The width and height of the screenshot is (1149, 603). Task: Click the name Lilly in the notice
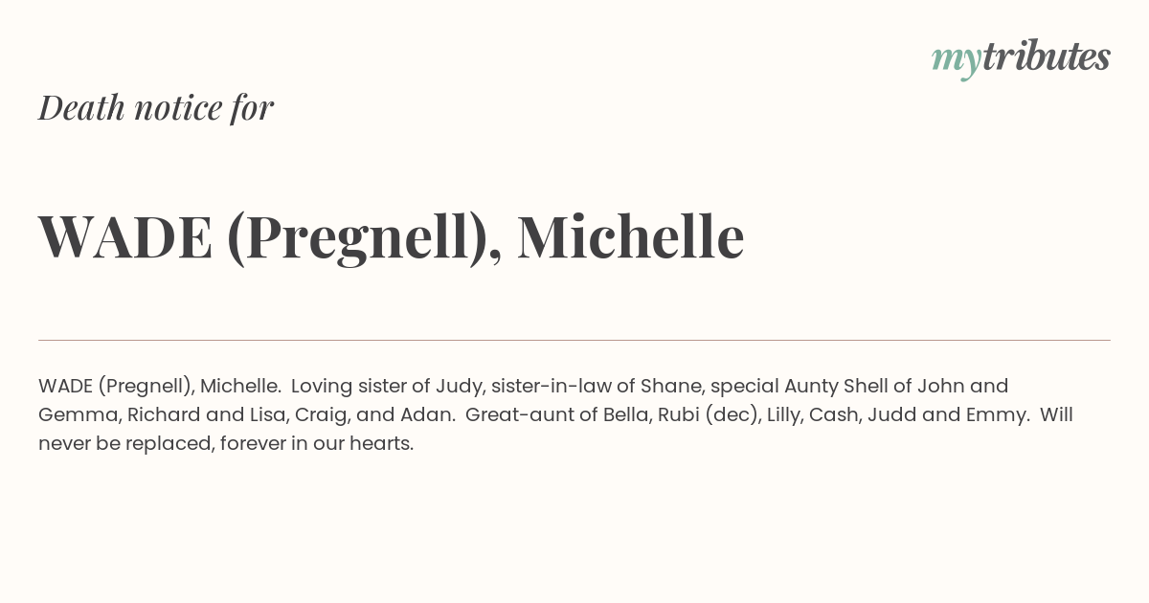click(785, 416)
